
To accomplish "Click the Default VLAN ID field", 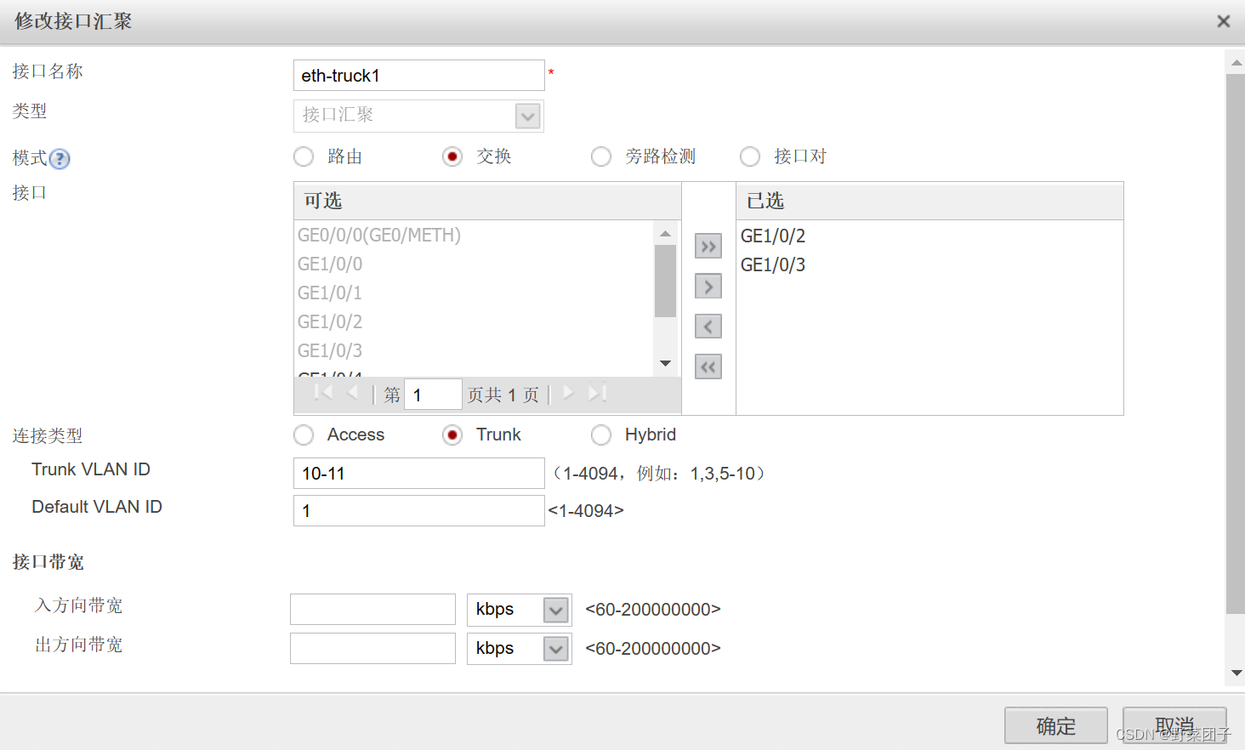I will click(x=419, y=511).
